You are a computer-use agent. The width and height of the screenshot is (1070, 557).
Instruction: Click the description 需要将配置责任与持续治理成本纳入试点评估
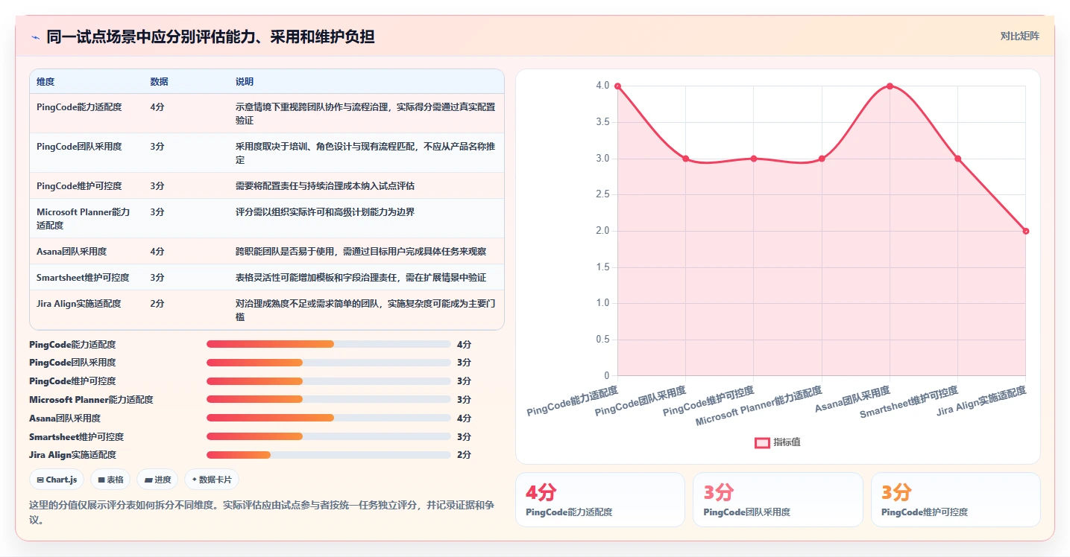pos(325,186)
